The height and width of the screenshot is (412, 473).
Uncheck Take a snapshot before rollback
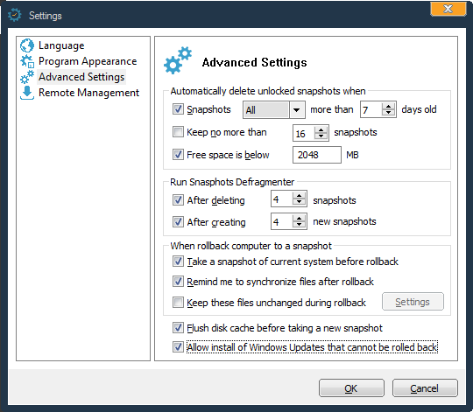click(x=178, y=262)
